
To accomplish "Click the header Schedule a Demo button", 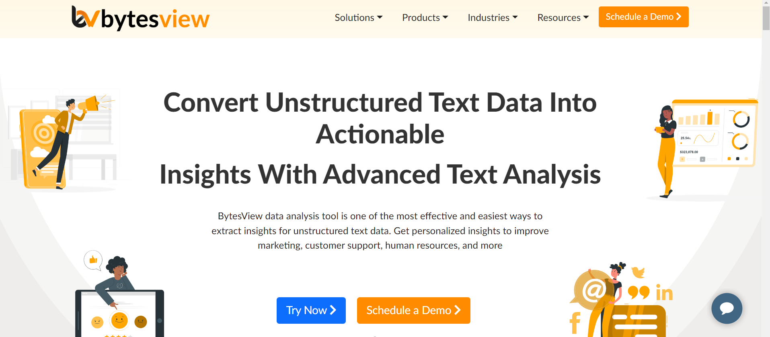I will pos(643,17).
